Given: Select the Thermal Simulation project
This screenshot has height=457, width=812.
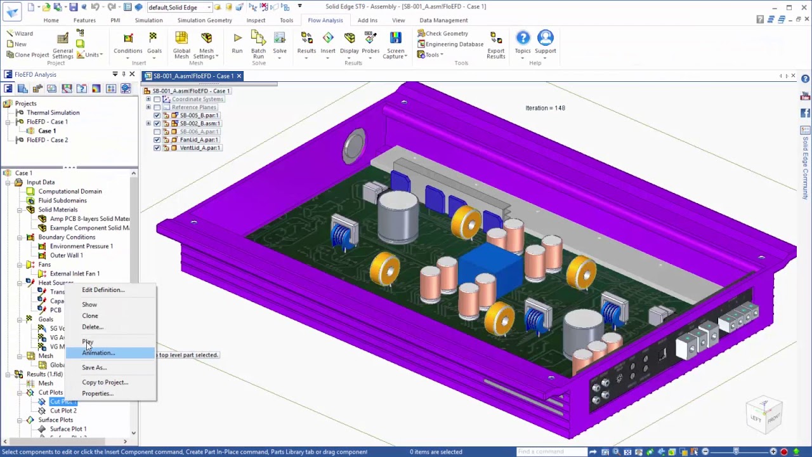Looking at the screenshot, I should coord(53,112).
